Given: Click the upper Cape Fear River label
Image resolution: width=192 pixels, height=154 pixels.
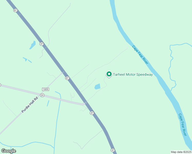Looking at the screenshot, I should coord(140,55).
